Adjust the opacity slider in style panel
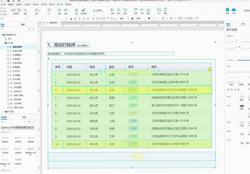The height and width of the screenshot is (174, 250). (x=243, y=60)
